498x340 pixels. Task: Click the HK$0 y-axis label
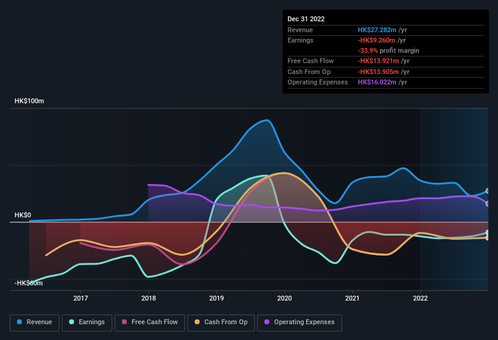(x=23, y=215)
